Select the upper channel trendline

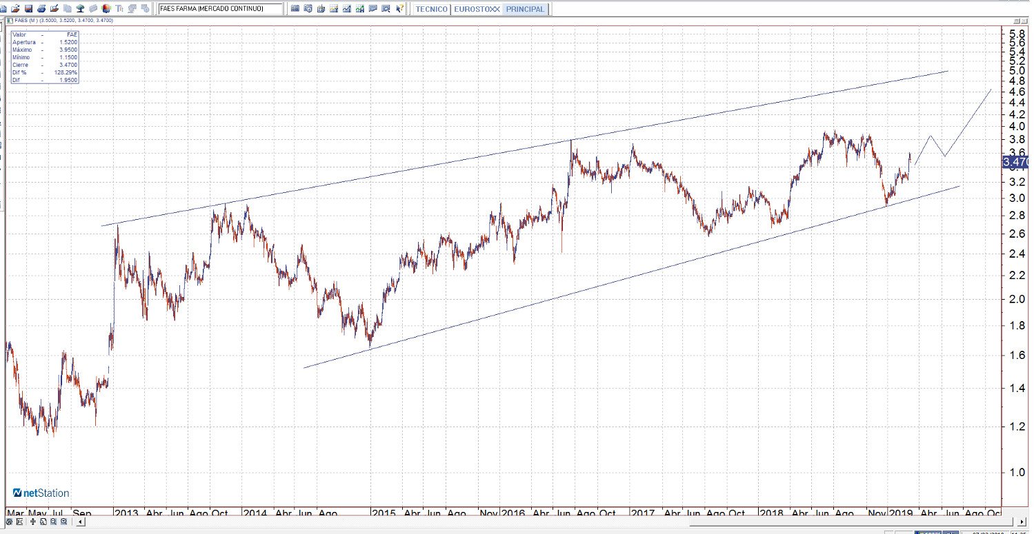tap(524, 148)
